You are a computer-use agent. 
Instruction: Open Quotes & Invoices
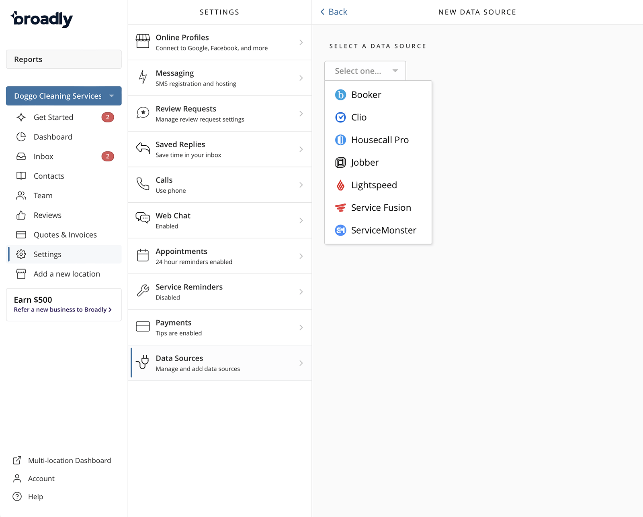(65, 235)
